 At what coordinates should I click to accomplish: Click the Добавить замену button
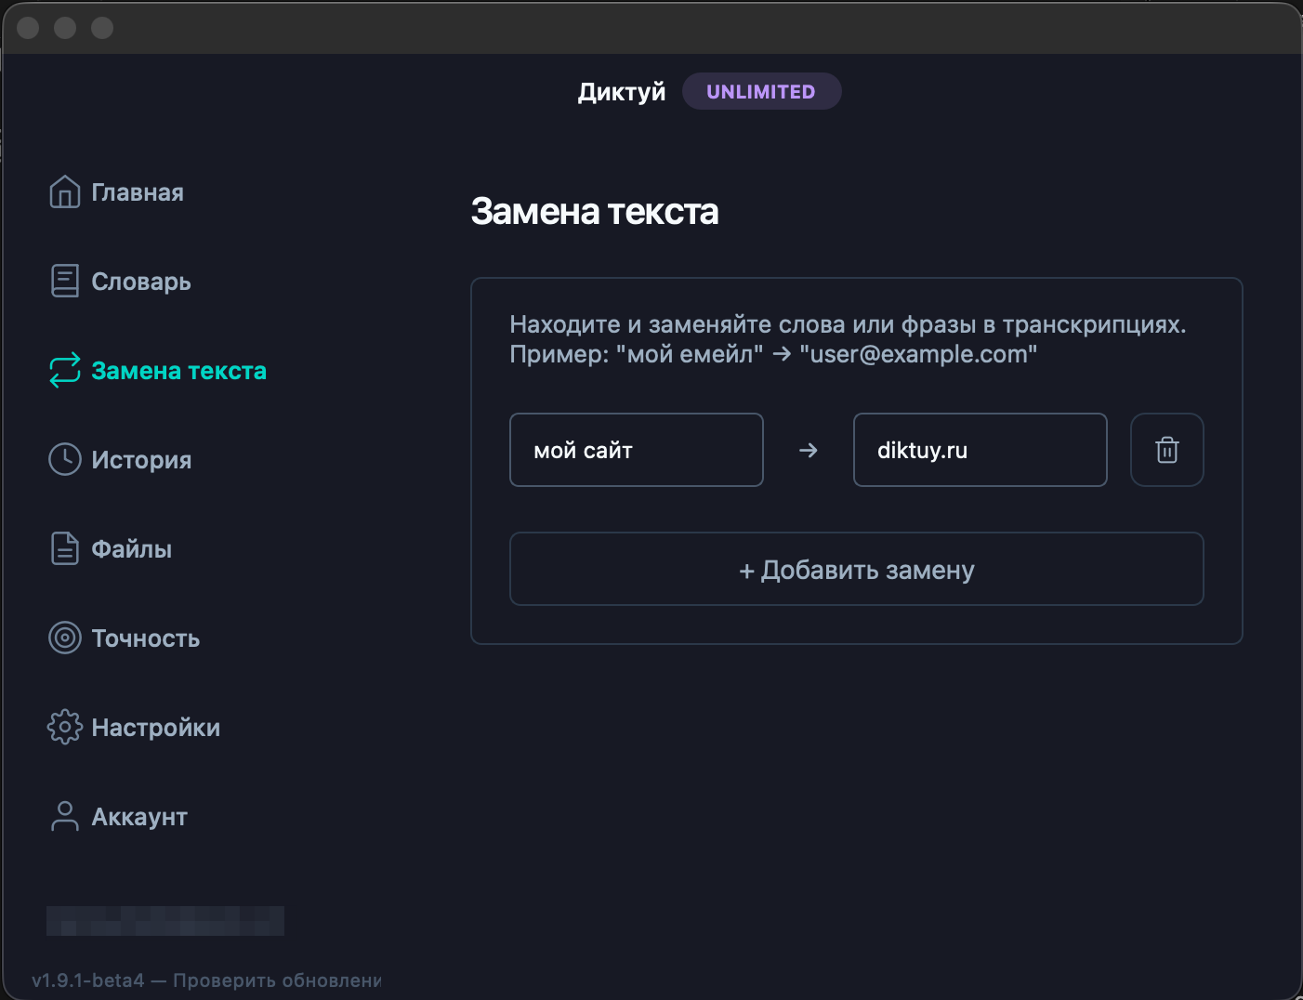point(857,569)
